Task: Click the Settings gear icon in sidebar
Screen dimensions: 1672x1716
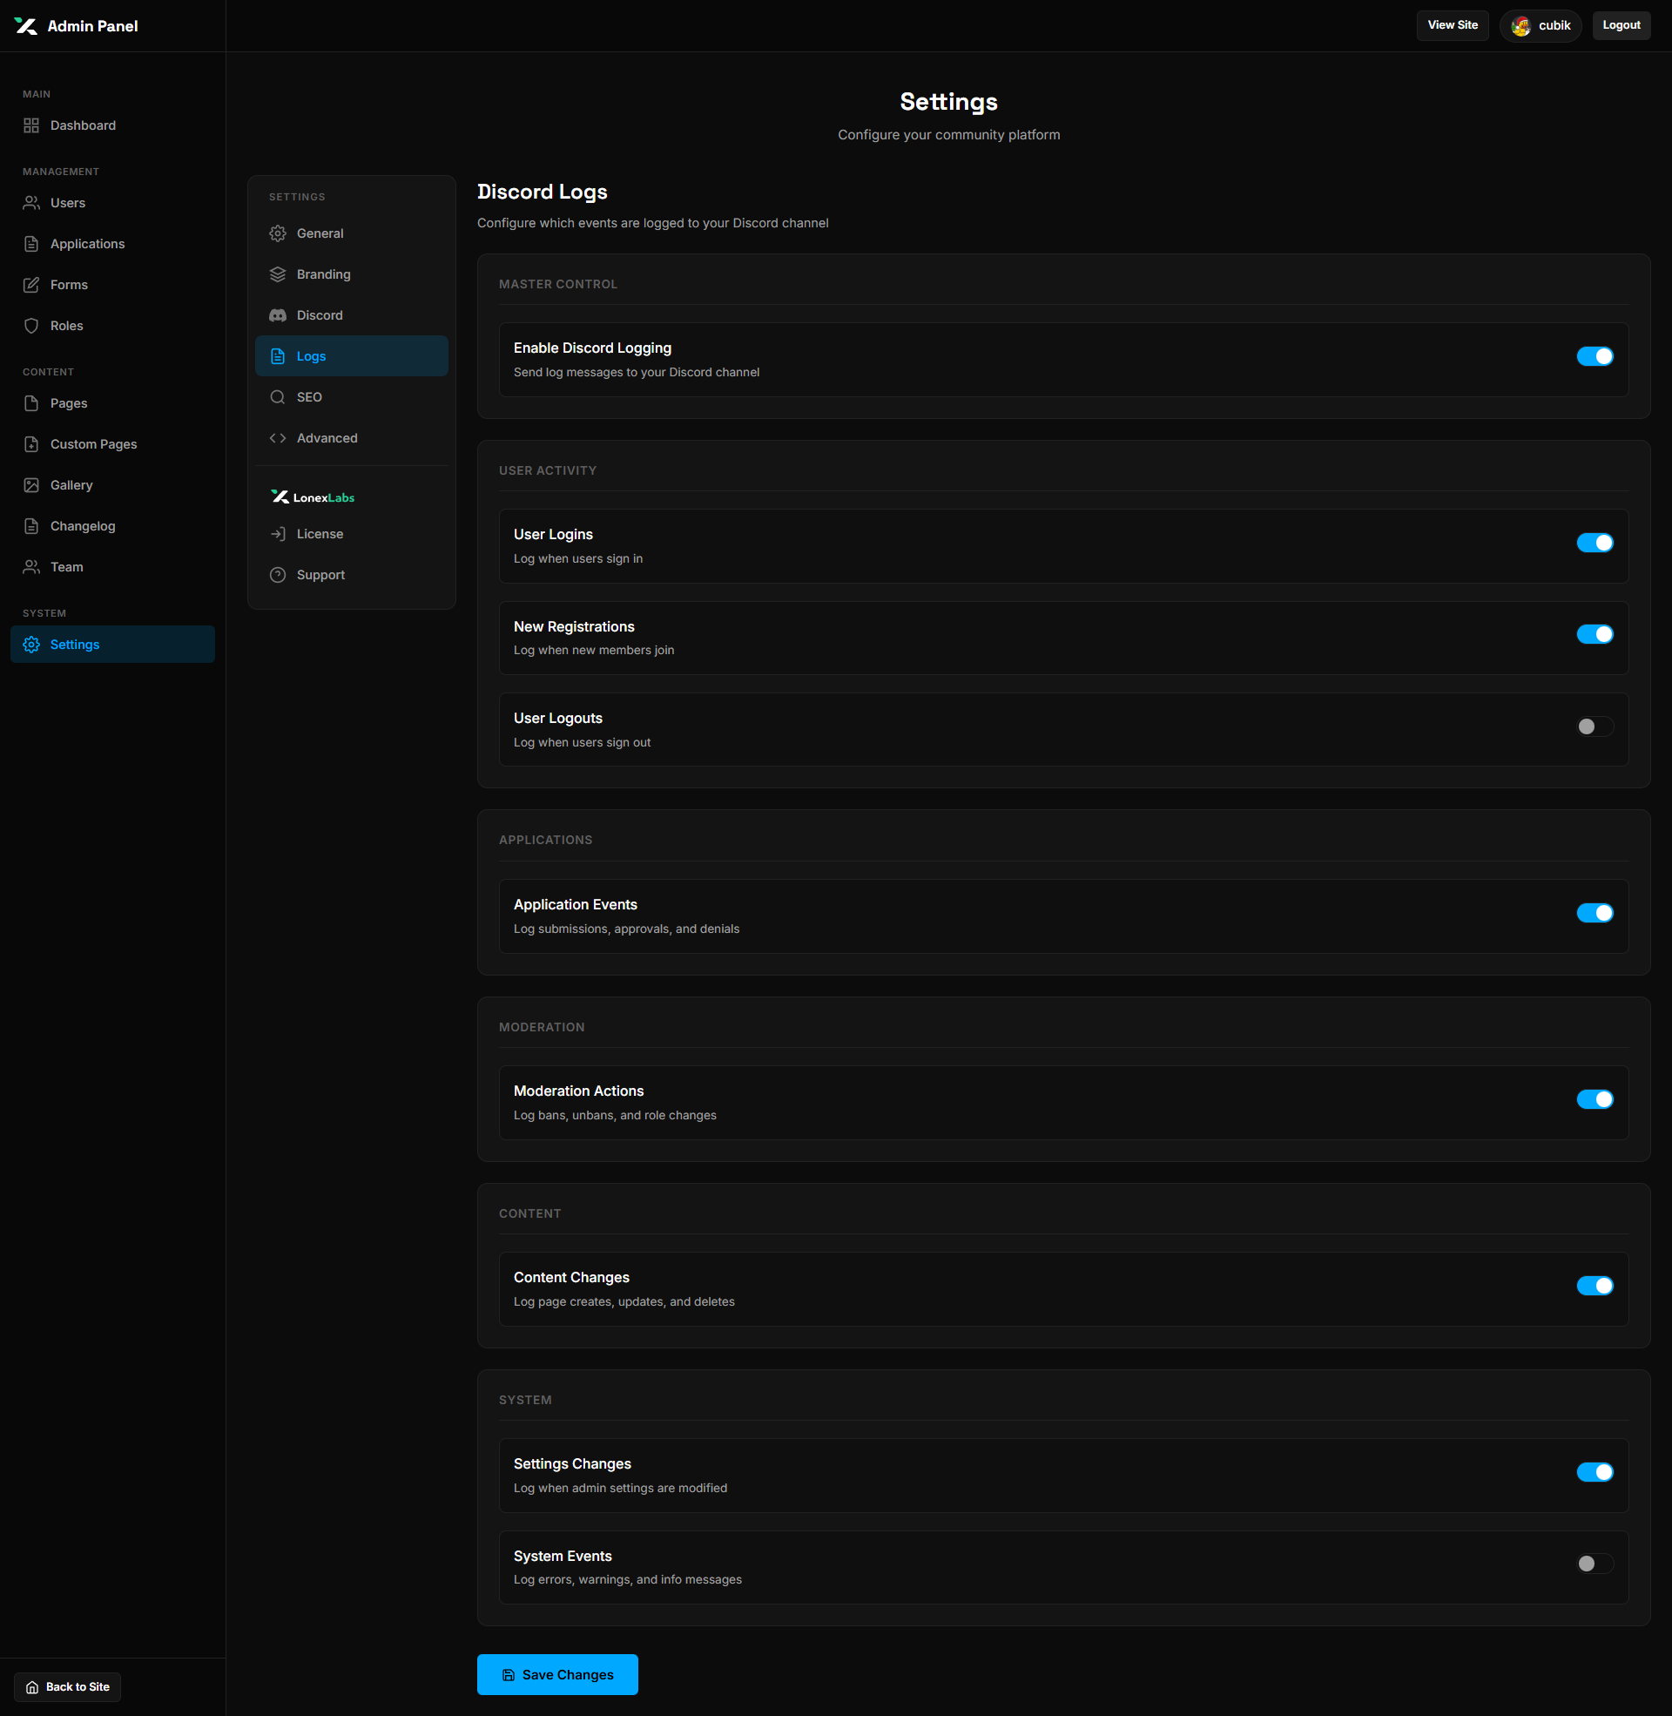Action: 31,645
